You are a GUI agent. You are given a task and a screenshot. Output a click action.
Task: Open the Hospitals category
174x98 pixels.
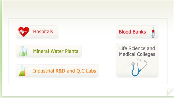pyautogui.click(x=38, y=32)
